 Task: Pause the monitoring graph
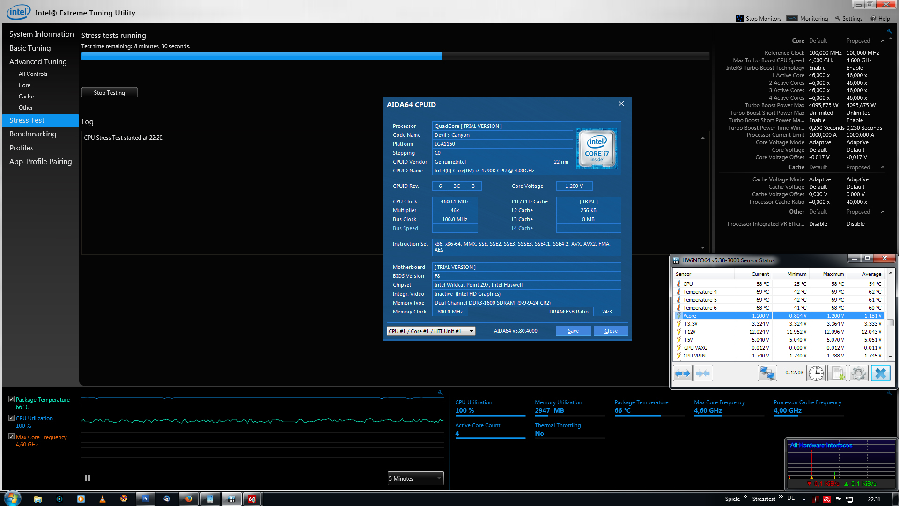click(88, 478)
